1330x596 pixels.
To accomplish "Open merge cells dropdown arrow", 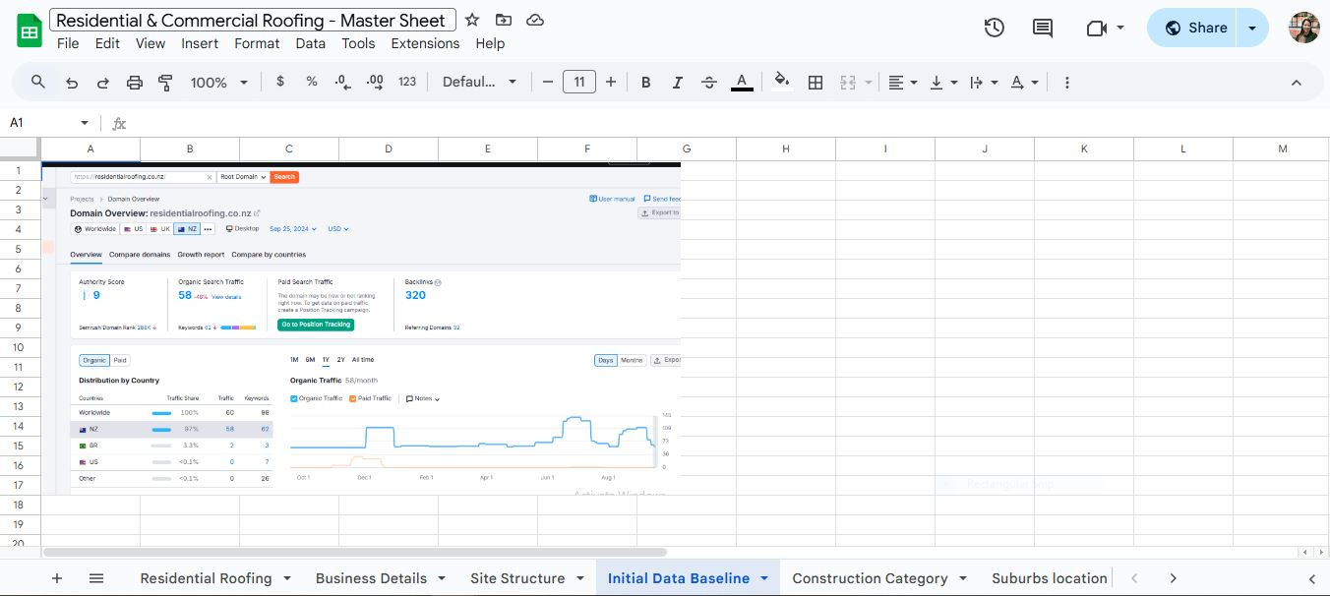I will pos(868,83).
